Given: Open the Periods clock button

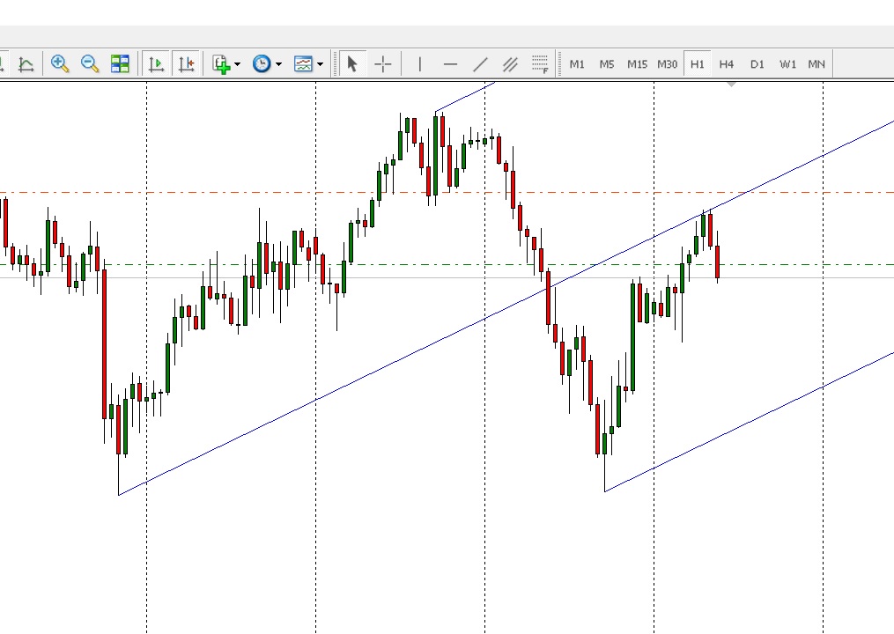Looking at the screenshot, I should coord(262,64).
